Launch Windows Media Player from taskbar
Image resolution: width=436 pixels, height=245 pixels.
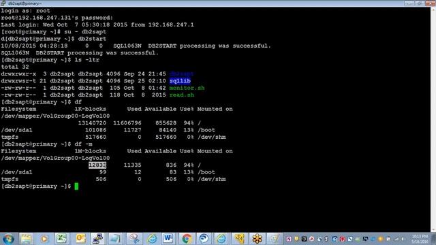pos(44,239)
